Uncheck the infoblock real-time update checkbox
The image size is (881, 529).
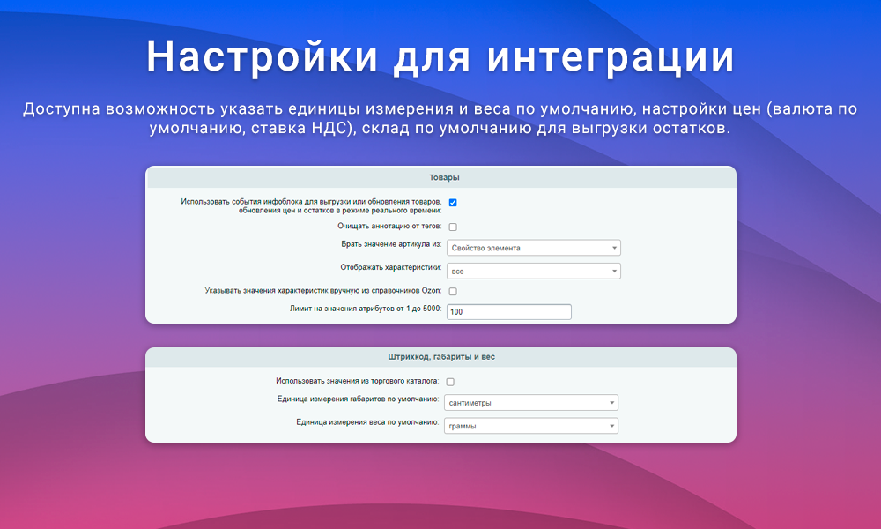[453, 202]
